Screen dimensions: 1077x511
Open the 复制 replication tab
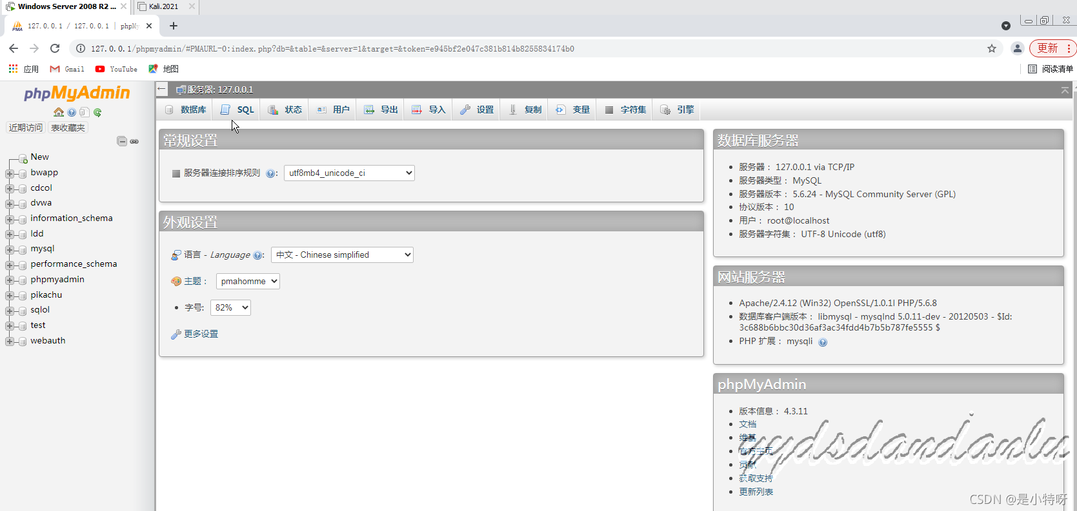[525, 110]
